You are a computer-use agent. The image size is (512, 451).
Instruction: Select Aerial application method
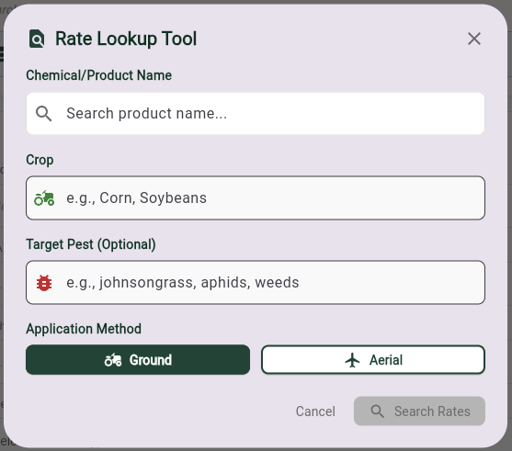coord(373,360)
